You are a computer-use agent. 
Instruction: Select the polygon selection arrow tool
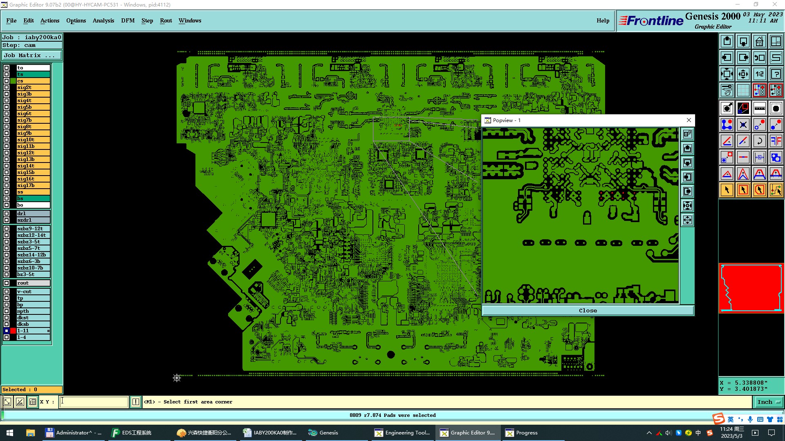(x=759, y=190)
